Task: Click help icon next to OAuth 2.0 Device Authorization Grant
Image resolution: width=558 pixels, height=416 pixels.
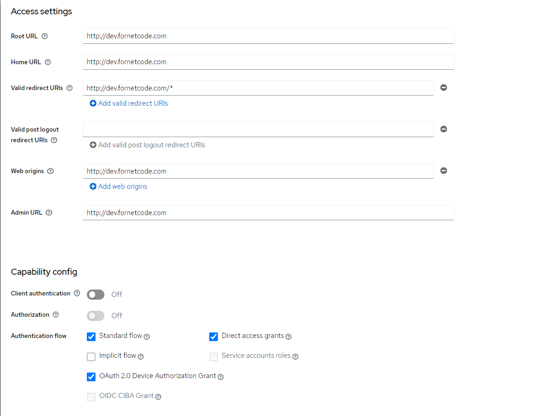Action: (221, 377)
